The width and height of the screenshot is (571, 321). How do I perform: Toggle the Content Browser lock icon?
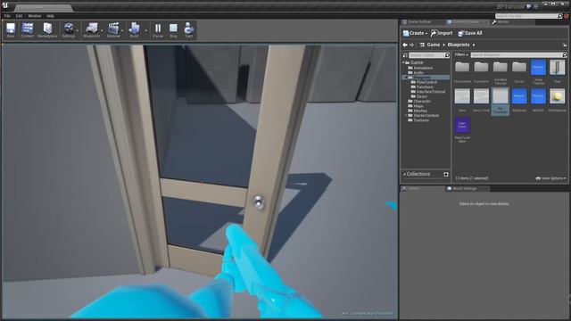tap(565, 45)
